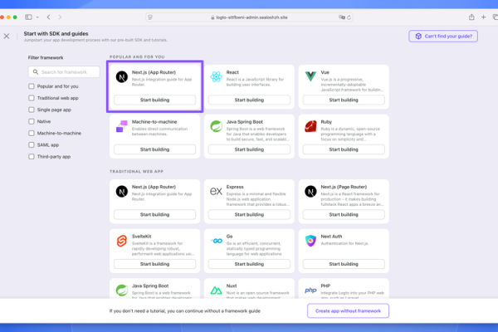Click the magnifier icon in framework search
498x332 pixels.
click(36, 72)
